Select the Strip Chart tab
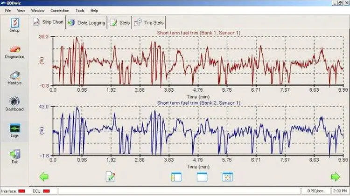Screen dimensions: 350x196 point(48,22)
